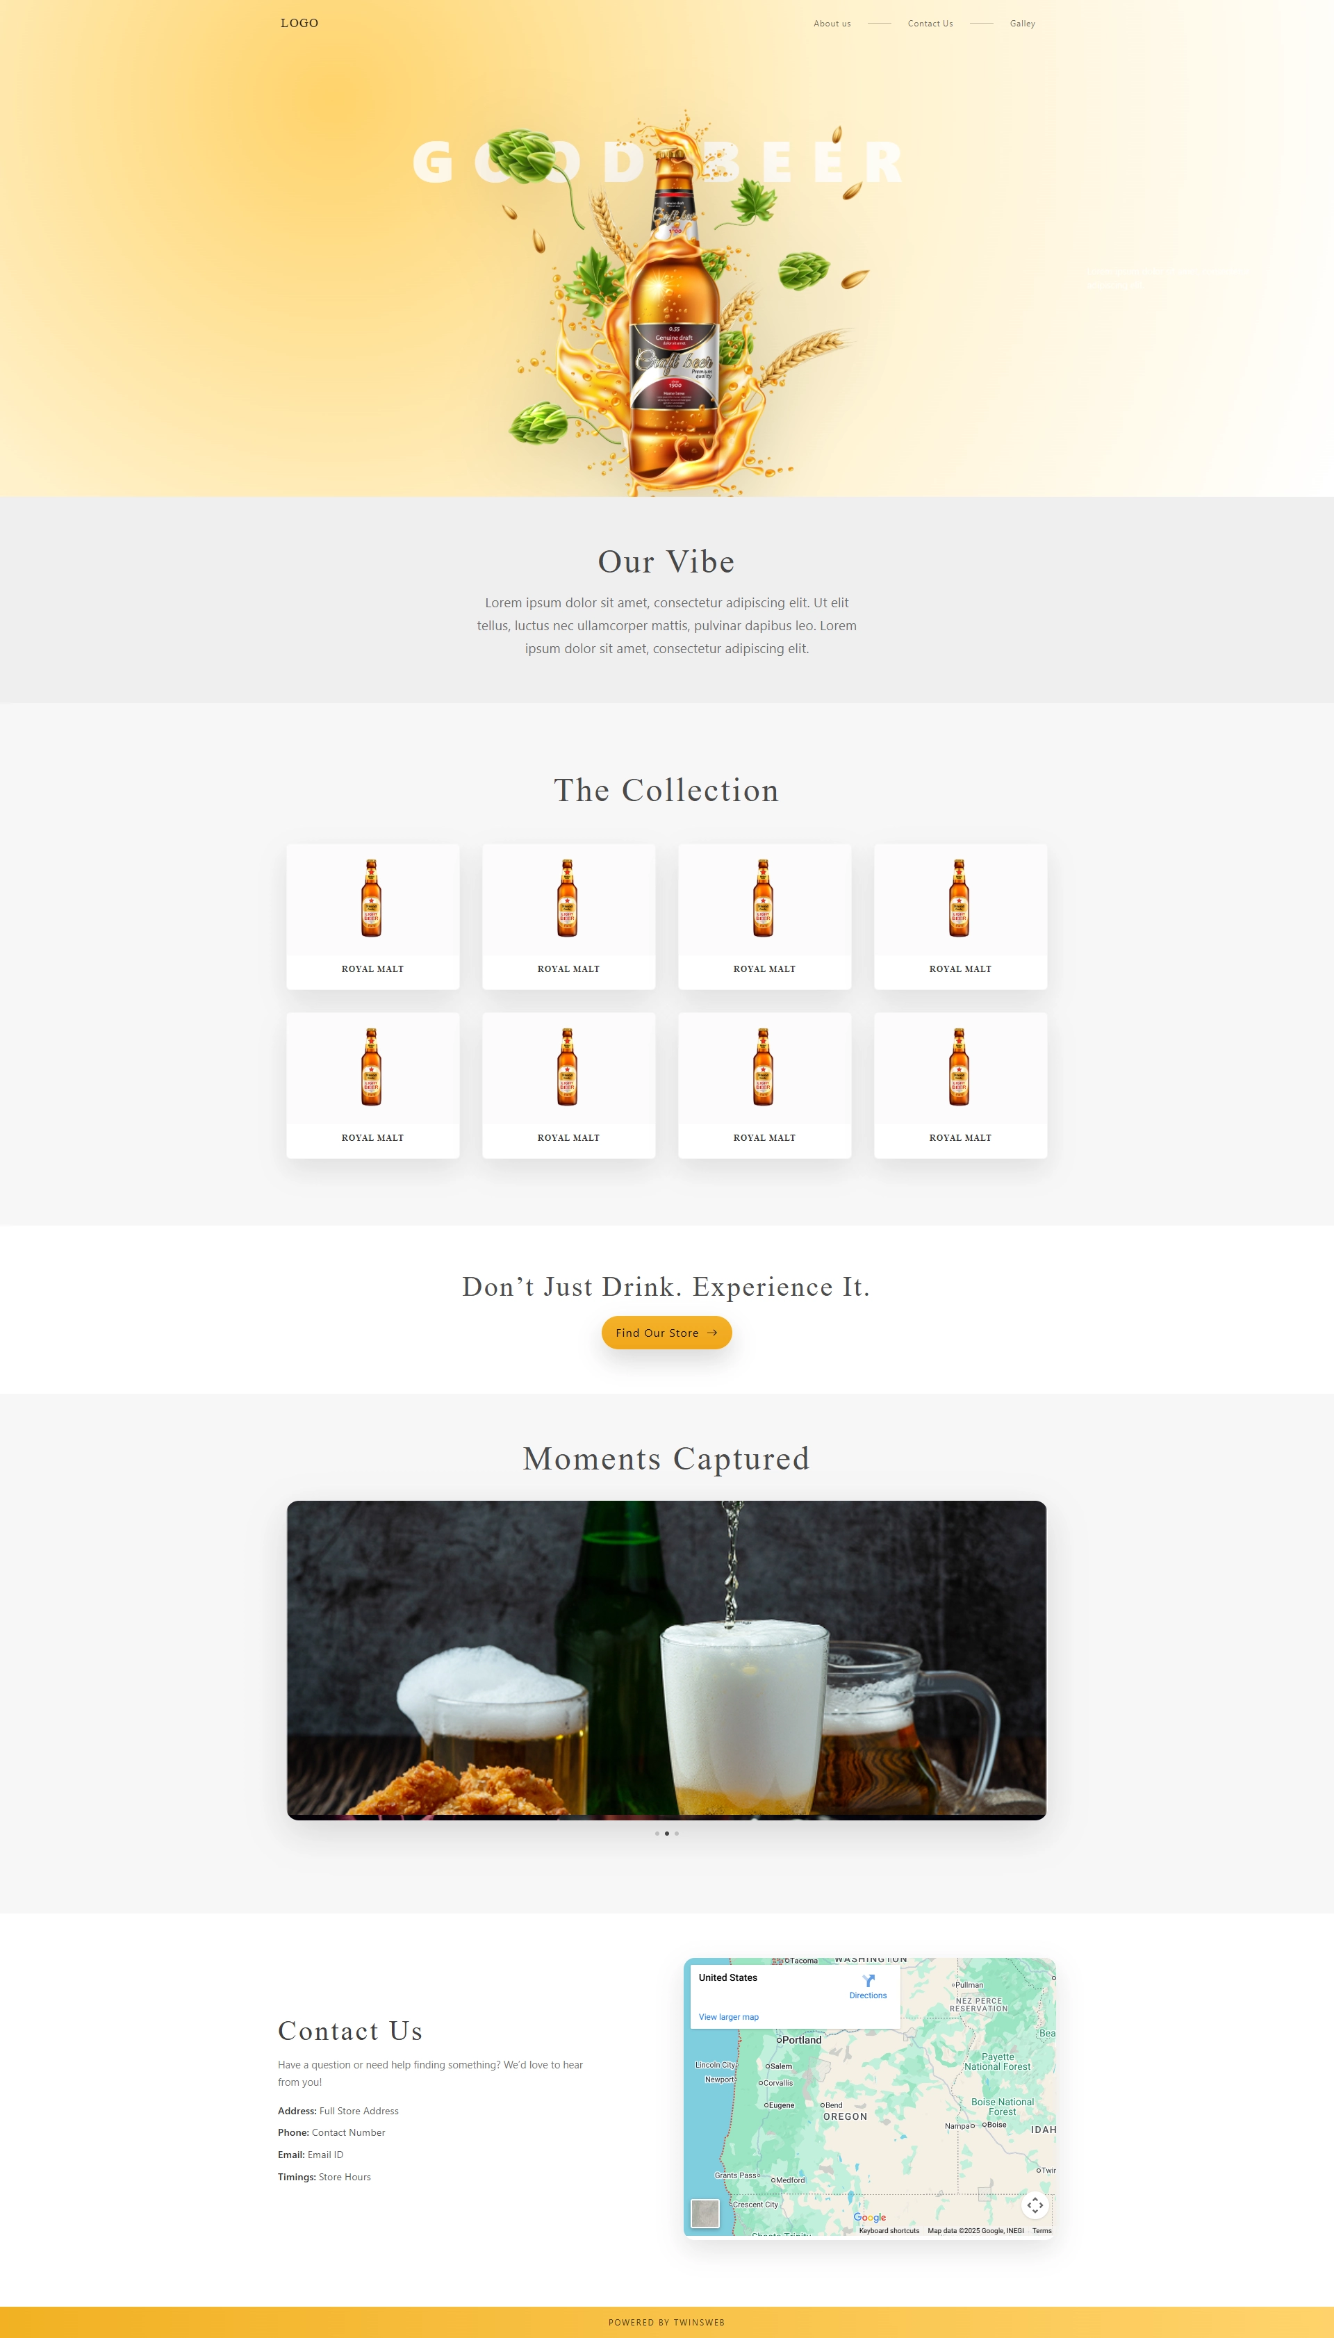Open the map camera controls button

tap(1035, 2204)
